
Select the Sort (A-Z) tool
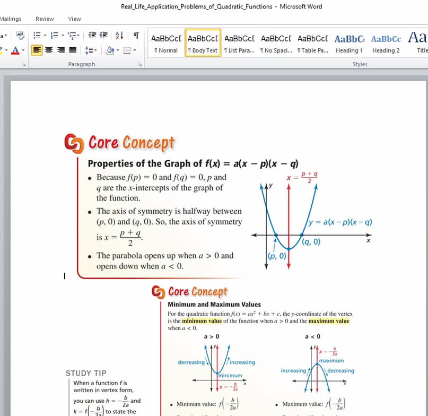coord(118,36)
